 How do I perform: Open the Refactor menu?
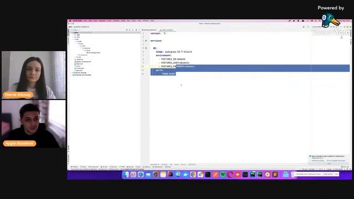(x=116, y=21)
